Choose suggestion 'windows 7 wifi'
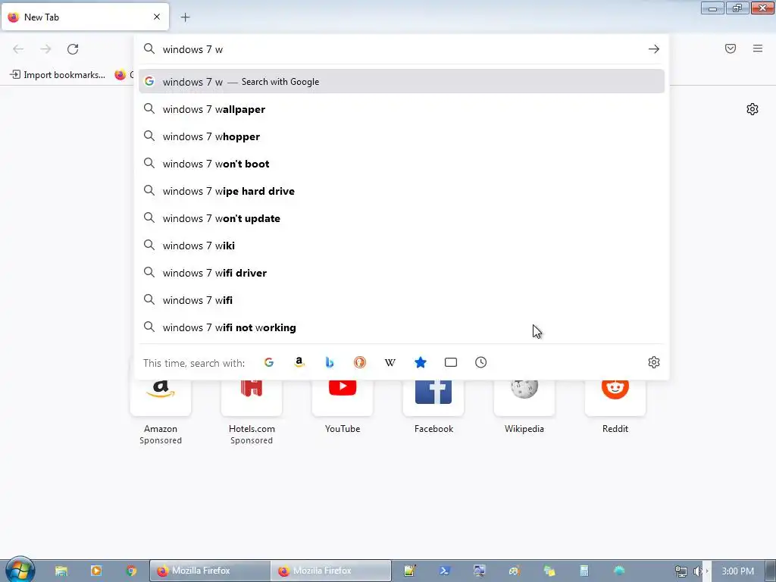The height and width of the screenshot is (582, 776). click(402, 300)
